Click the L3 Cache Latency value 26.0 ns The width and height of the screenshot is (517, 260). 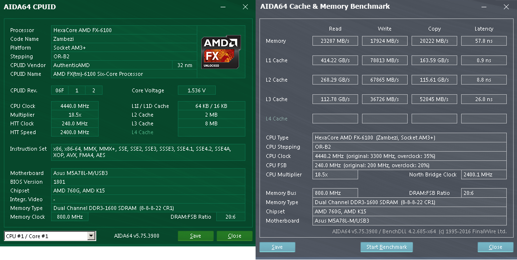coord(483,99)
